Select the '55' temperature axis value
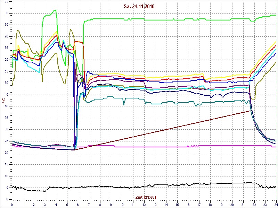Viewport: 278px width, 208px height. [x=6, y=71]
